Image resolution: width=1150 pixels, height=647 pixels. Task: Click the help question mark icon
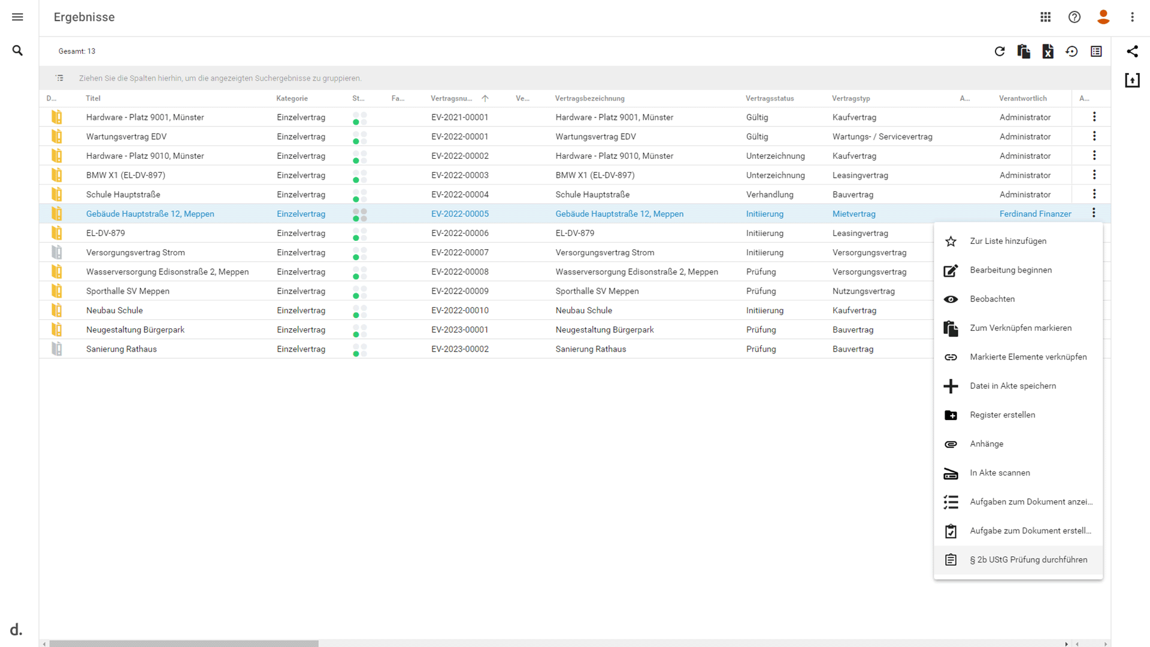1075,17
